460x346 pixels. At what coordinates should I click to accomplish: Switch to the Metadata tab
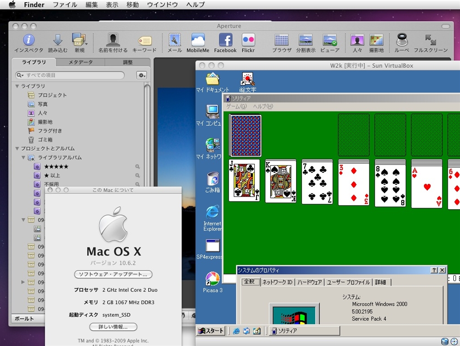[x=80, y=62]
